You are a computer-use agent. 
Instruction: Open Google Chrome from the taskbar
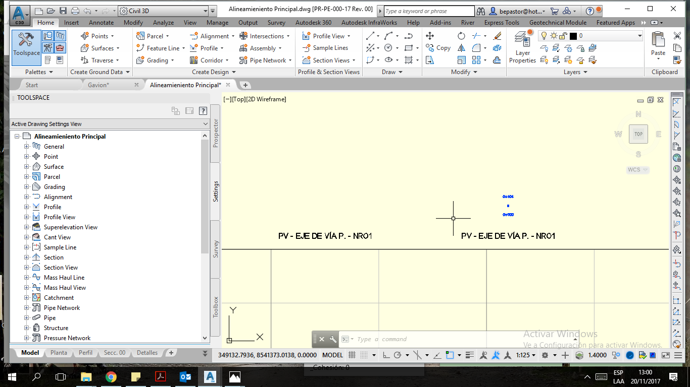click(x=111, y=376)
